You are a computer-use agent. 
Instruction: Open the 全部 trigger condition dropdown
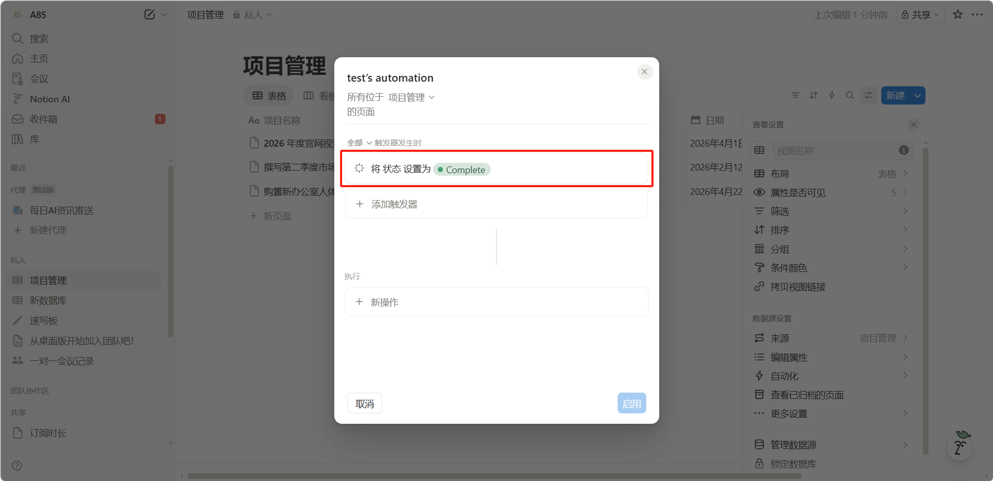(359, 143)
